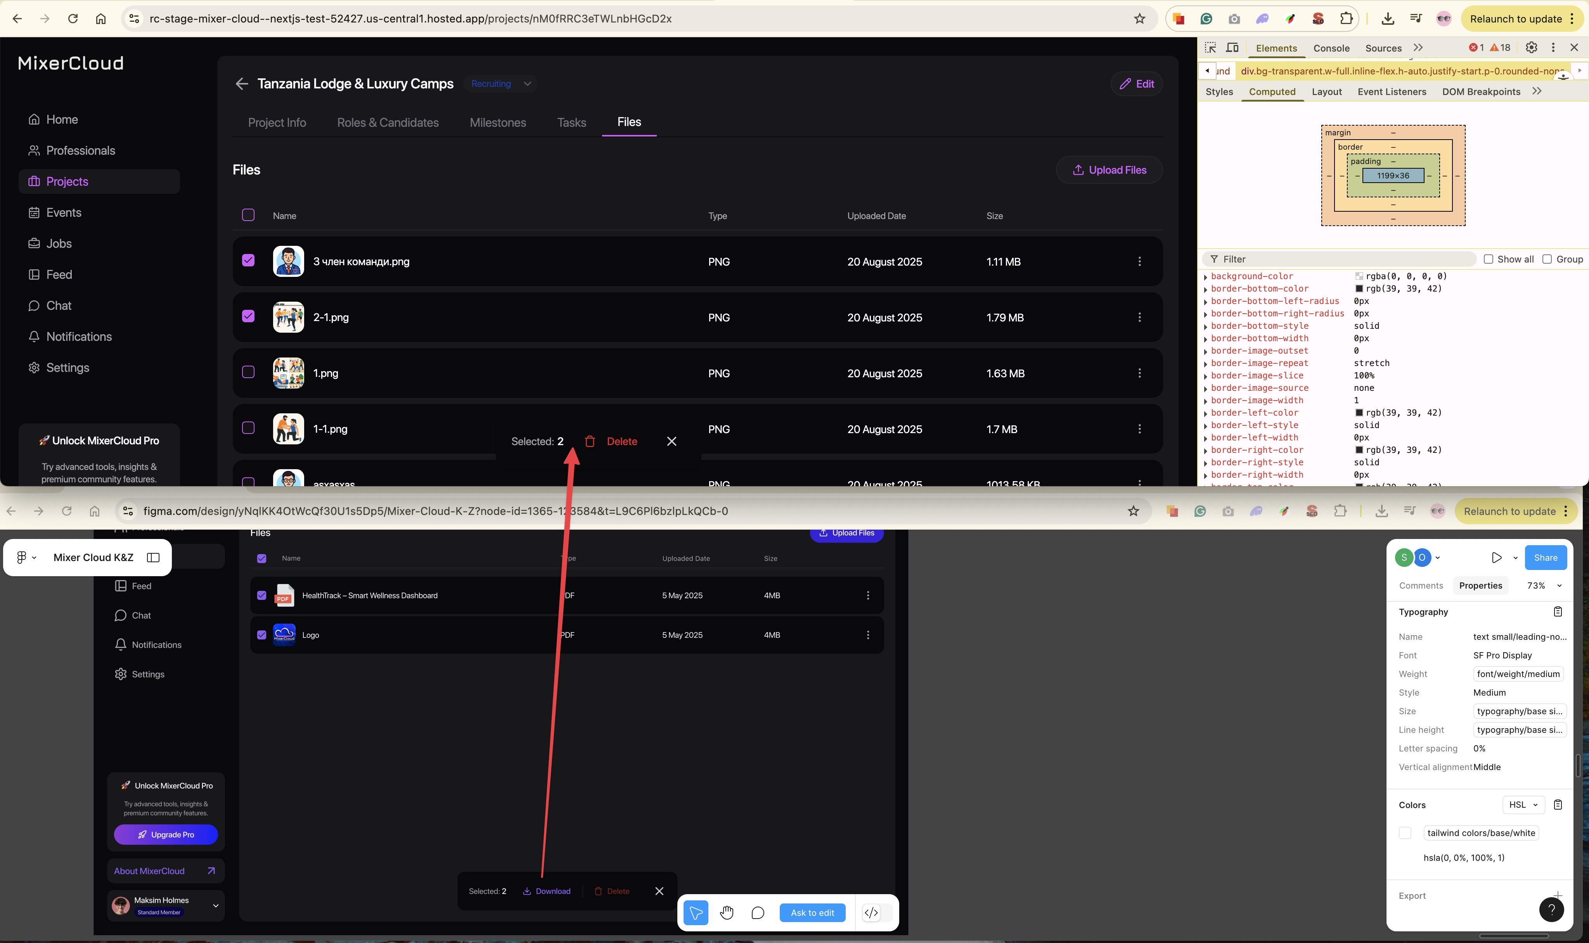
Task: Click the white color swatch in Colors
Action: click(1406, 833)
